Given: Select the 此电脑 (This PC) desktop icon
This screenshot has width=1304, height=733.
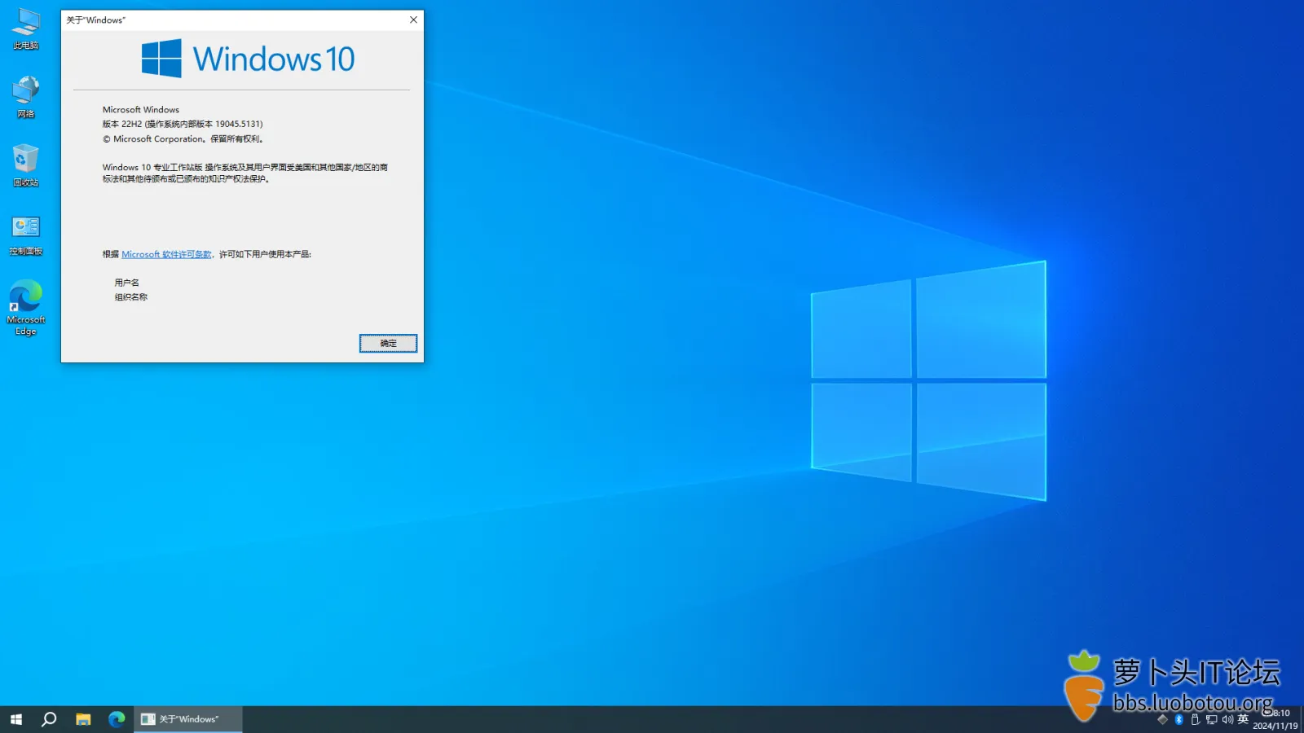Looking at the screenshot, I should click(x=25, y=29).
